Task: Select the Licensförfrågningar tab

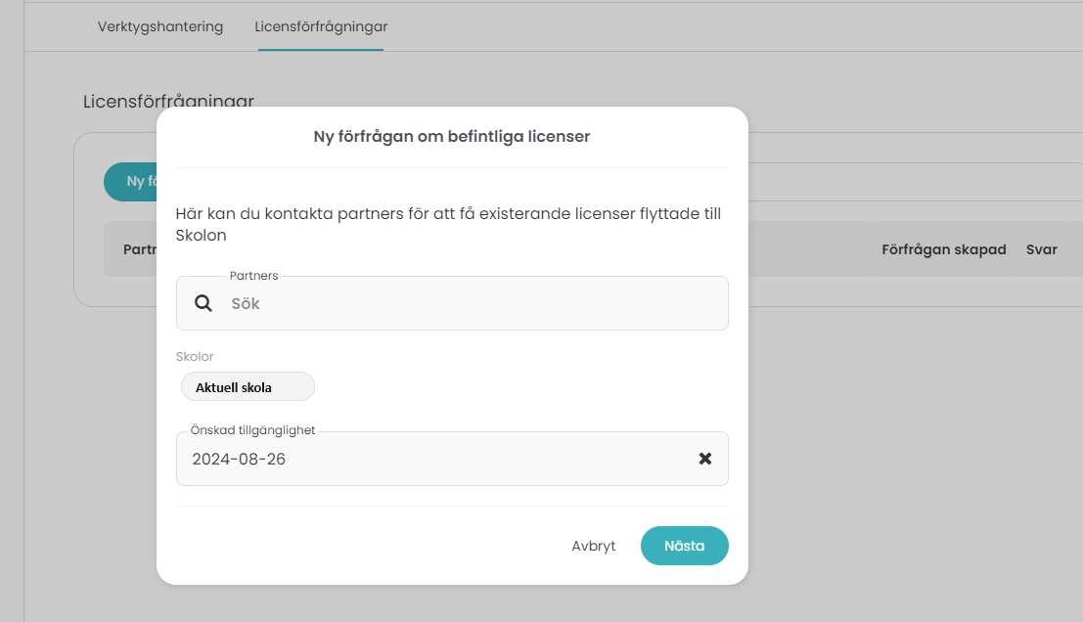Action: tap(321, 26)
